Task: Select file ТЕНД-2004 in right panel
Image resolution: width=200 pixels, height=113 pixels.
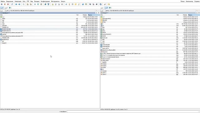Action: (x=150, y=61)
